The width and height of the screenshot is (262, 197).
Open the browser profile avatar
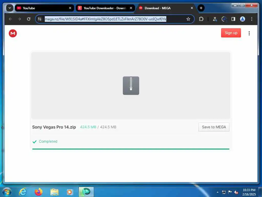tap(243, 19)
